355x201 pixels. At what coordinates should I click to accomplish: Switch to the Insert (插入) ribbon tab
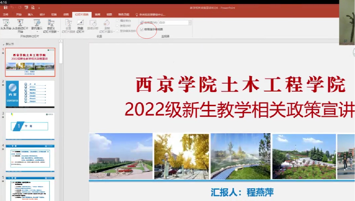pos(30,15)
